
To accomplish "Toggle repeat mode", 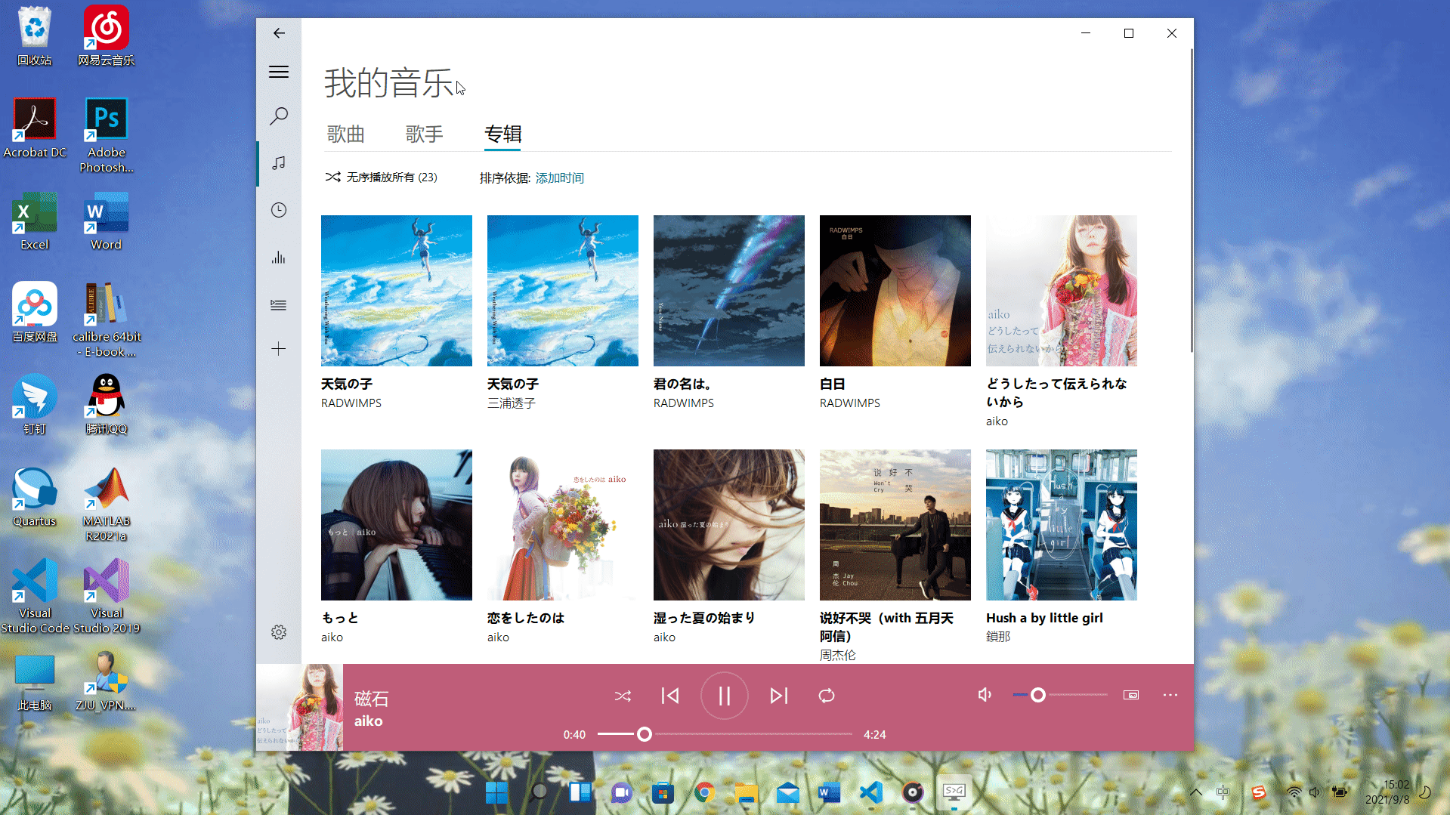I will coord(827,696).
